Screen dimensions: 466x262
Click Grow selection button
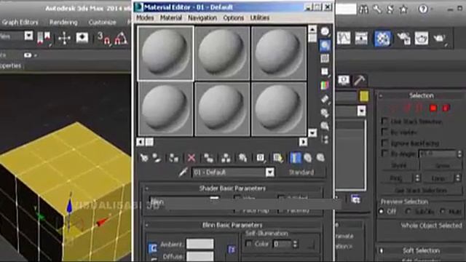[x=442, y=165]
